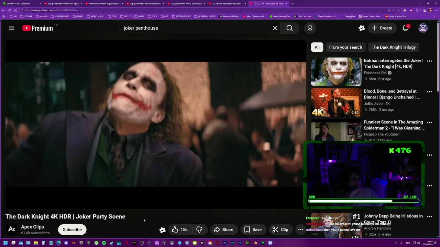
Task: Select the 'From your search' chip
Action: 345,47
